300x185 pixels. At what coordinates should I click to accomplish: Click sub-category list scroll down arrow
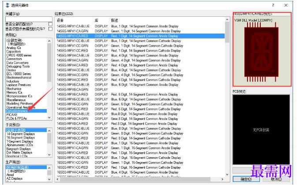pyautogui.click(x=49, y=155)
